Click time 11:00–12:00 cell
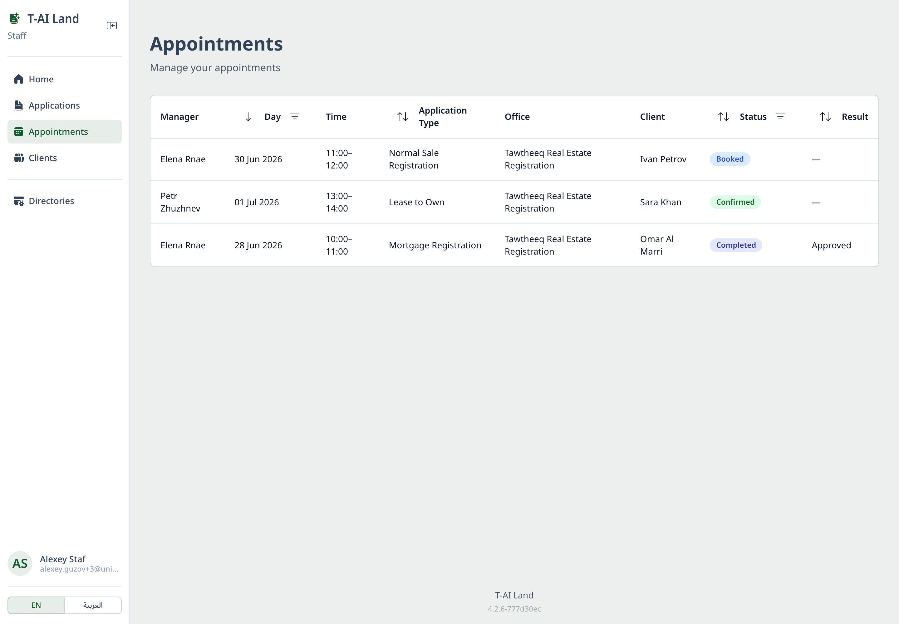Image resolution: width=899 pixels, height=624 pixels. pyautogui.click(x=339, y=159)
